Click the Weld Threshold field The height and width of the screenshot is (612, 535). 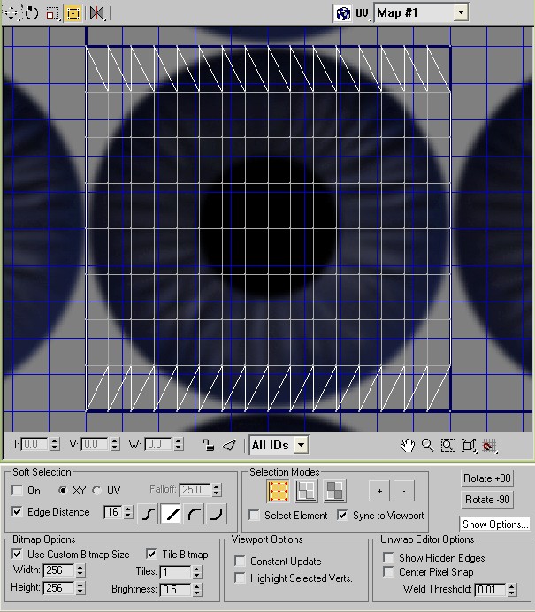(x=490, y=589)
